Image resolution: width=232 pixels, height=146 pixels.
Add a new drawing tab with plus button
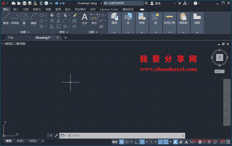click(66, 38)
